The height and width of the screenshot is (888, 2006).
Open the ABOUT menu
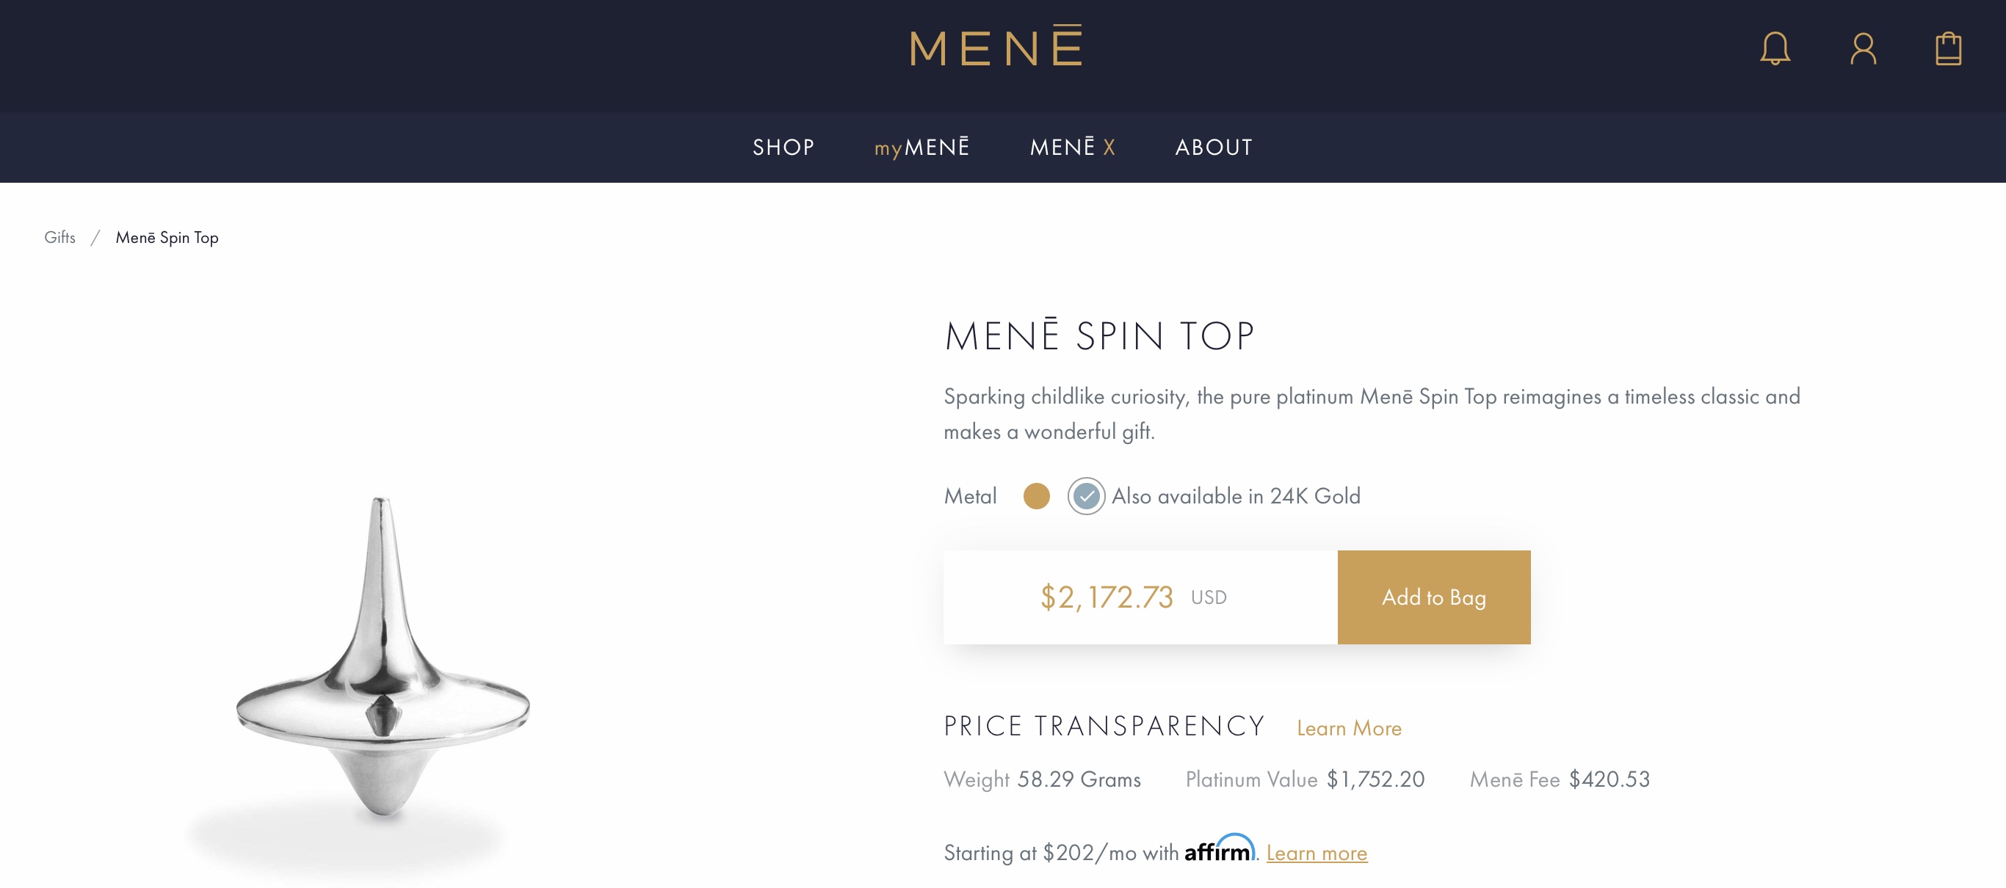coord(1213,147)
